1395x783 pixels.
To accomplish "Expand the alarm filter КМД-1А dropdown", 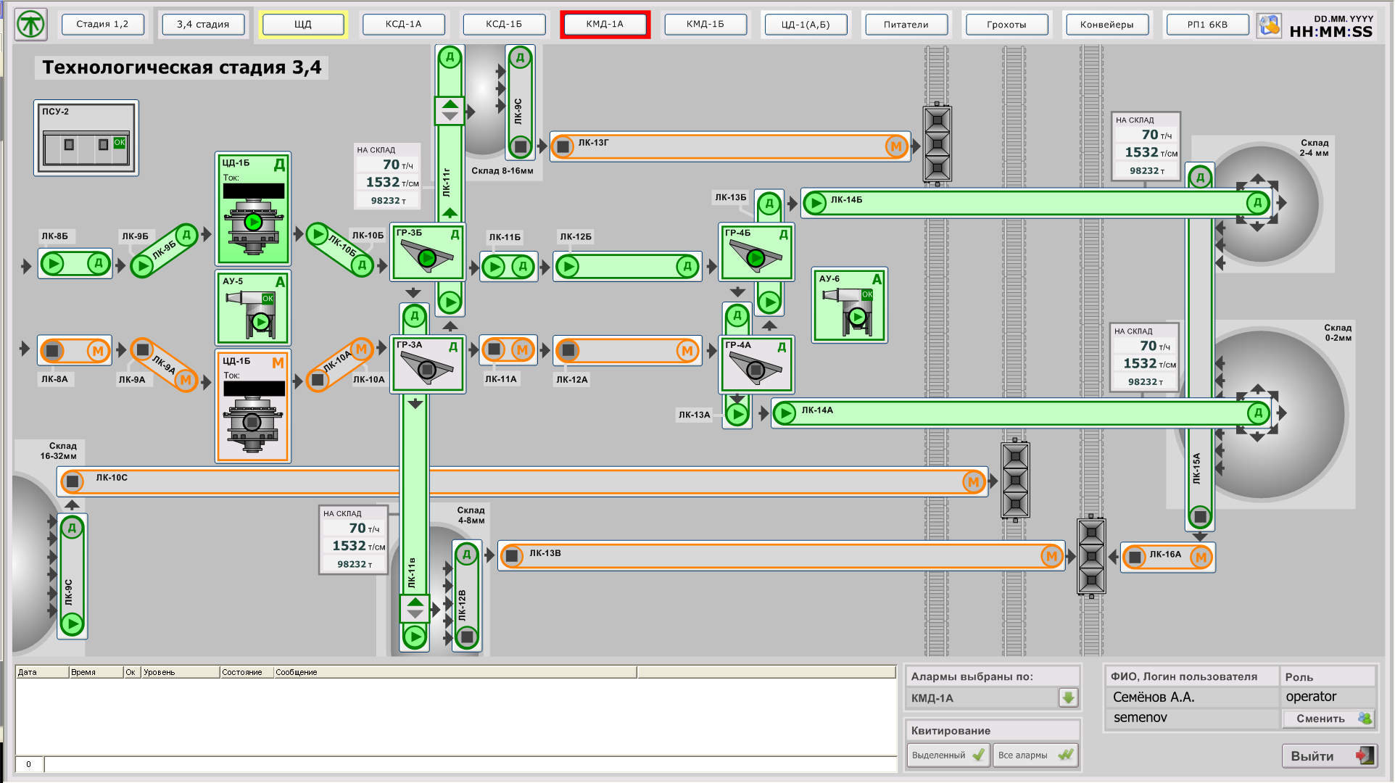I will (1068, 697).
